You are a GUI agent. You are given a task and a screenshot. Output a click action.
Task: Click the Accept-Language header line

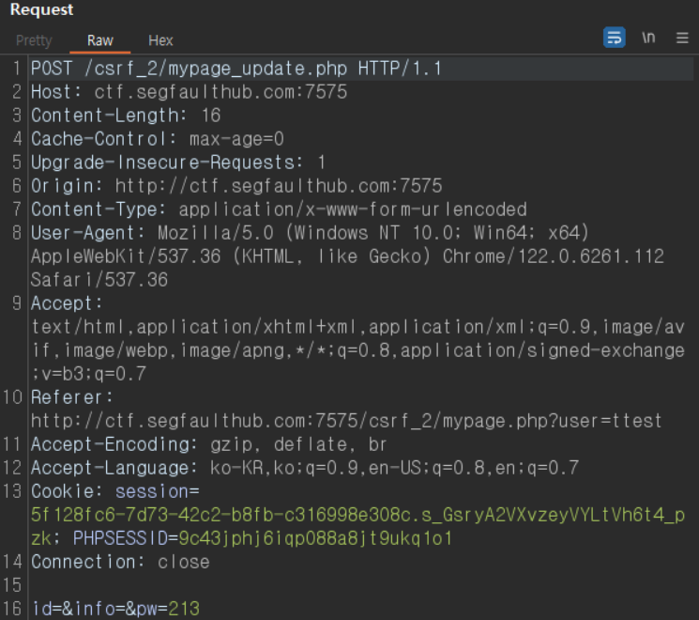tap(305, 468)
